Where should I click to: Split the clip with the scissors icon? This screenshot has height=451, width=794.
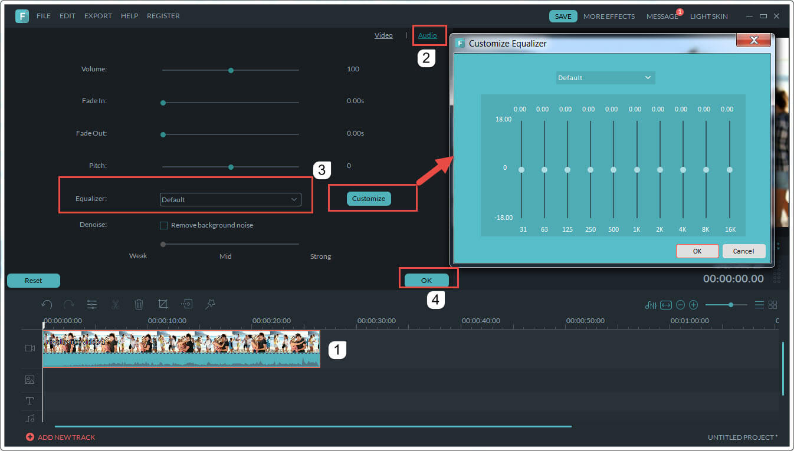pos(115,304)
